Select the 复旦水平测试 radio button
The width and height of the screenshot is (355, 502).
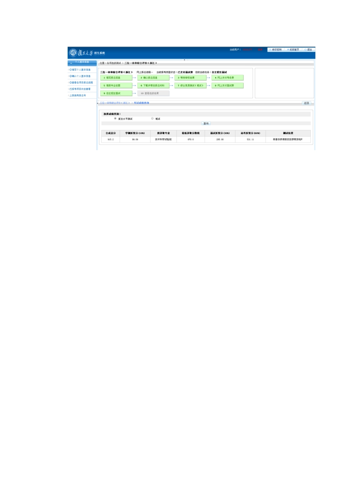[115, 118]
